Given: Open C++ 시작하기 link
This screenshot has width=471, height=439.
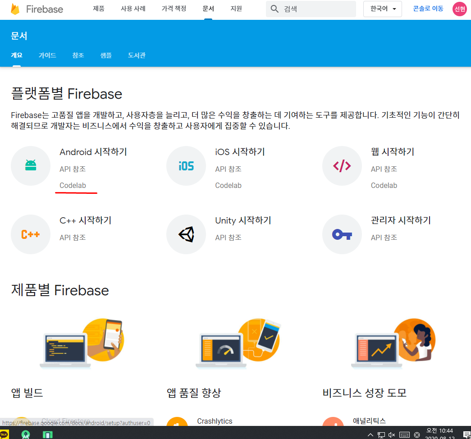Looking at the screenshot, I should [x=86, y=220].
